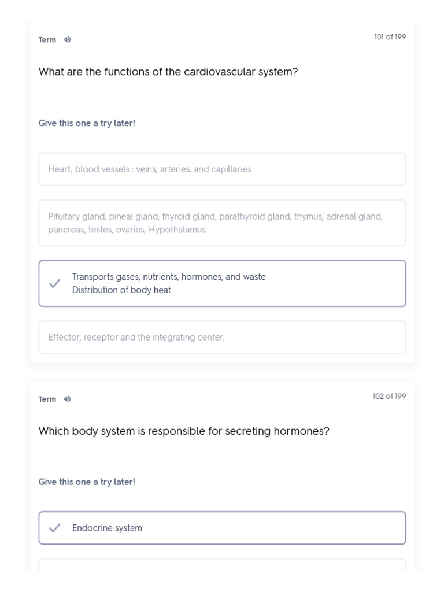Image resolution: width=444 pixels, height=592 pixels.
Task: Play audio for the cardiovascular system question
Action: (67, 40)
